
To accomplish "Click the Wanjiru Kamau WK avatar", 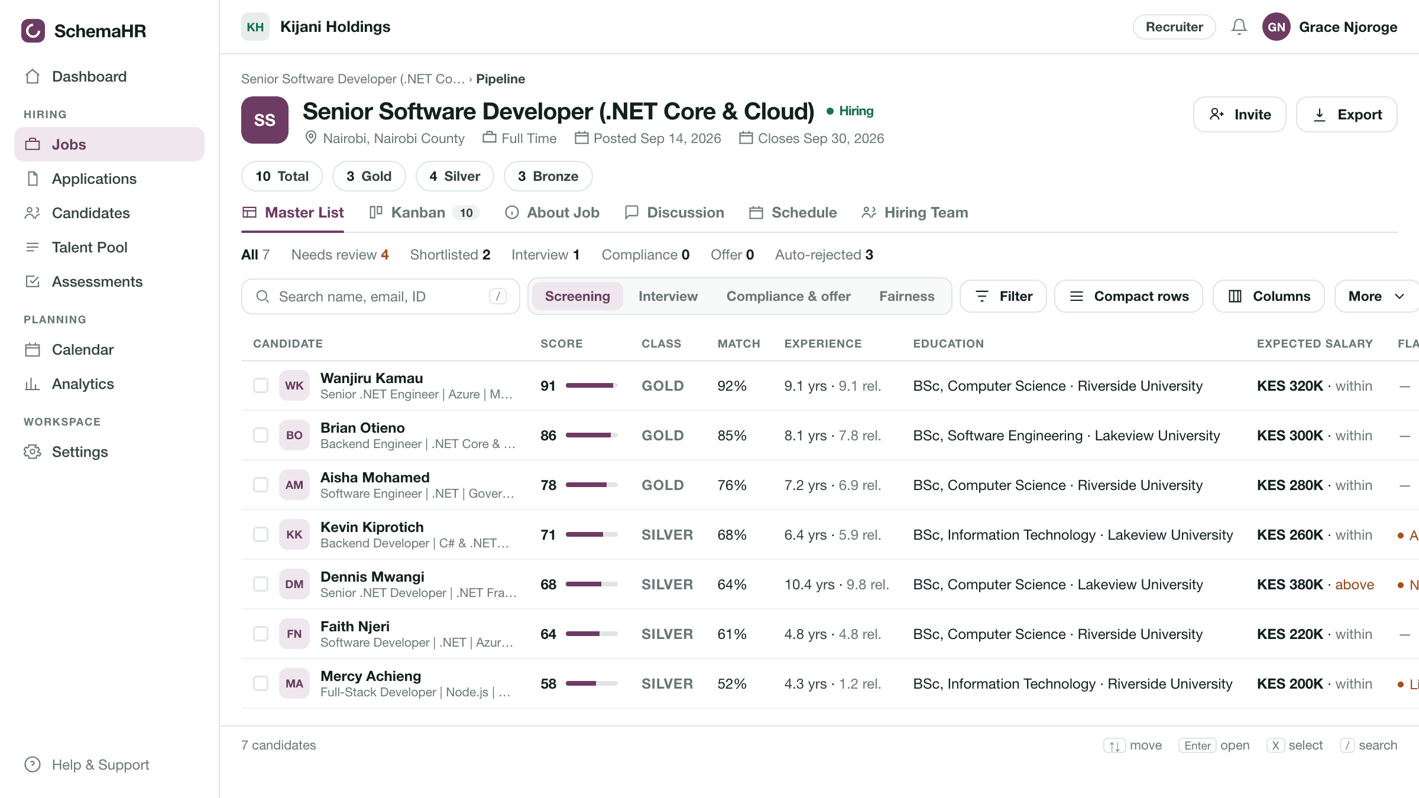I will [294, 385].
